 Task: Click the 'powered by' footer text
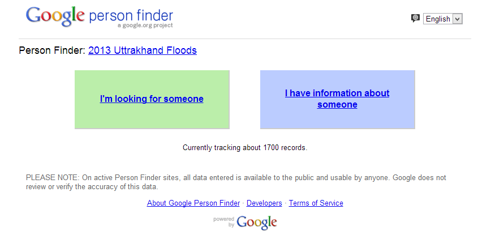223,221
